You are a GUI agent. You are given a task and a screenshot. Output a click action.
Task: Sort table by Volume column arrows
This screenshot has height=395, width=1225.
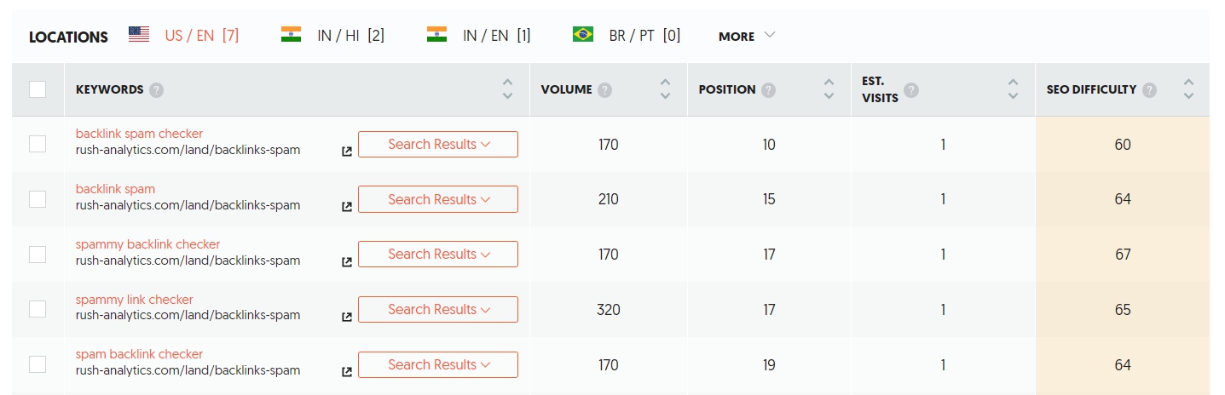tap(666, 89)
